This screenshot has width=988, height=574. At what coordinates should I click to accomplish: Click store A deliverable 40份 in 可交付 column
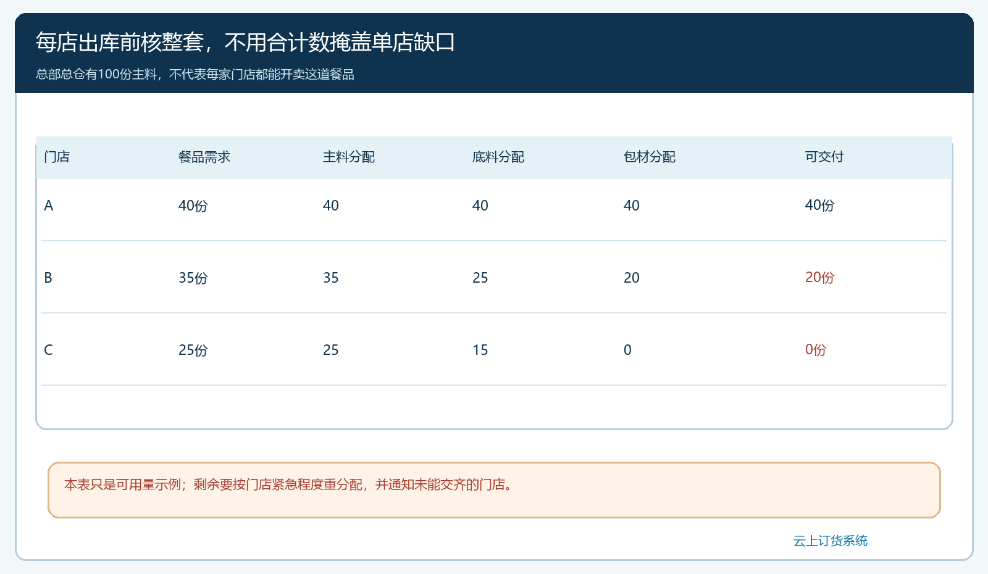(819, 206)
